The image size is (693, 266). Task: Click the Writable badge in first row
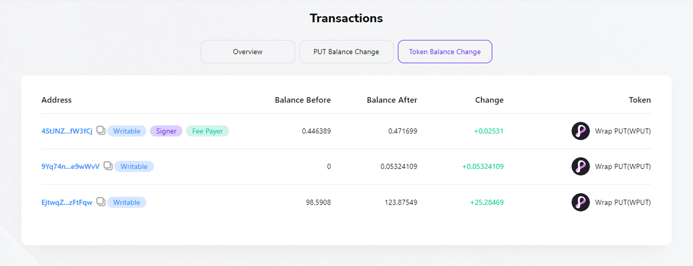click(x=127, y=131)
